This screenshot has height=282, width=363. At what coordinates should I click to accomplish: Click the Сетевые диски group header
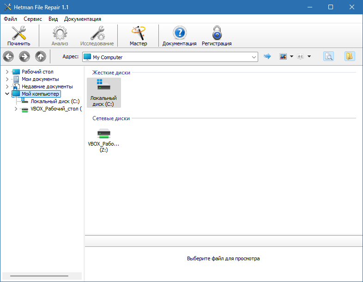pyautogui.click(x=111, y=118)
